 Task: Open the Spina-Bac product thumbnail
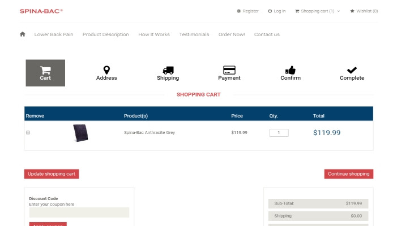[80, 133]
